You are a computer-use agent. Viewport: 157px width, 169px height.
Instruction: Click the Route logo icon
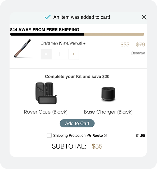[x=89, y=135]
